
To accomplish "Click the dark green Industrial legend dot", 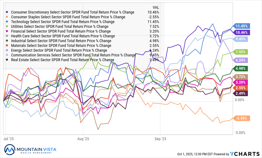I will coord(7,41).
